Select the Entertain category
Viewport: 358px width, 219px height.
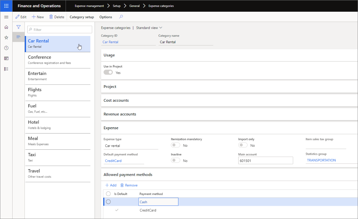point(58,76)
